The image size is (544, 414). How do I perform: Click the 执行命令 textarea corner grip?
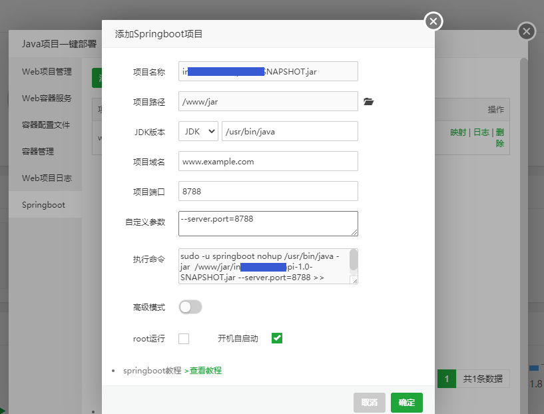coord(354,280)
